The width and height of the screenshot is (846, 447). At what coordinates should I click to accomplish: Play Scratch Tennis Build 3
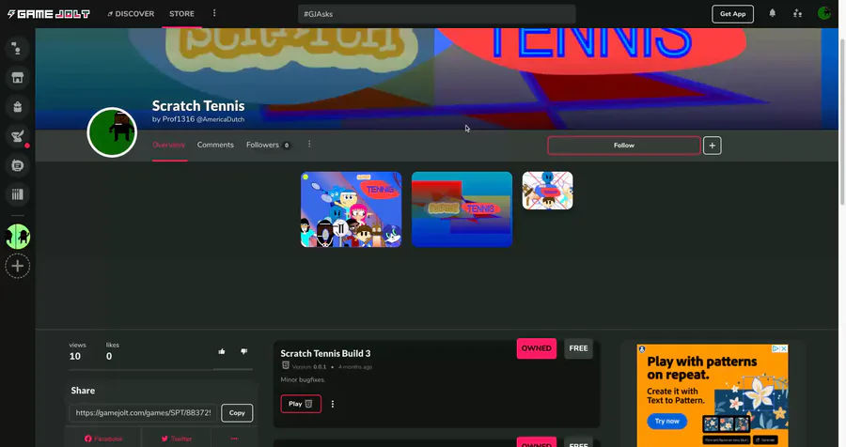[x=301, y=404]
